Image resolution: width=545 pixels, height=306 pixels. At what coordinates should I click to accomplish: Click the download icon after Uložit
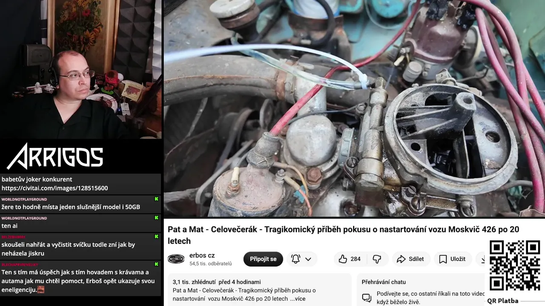point(483,259)
